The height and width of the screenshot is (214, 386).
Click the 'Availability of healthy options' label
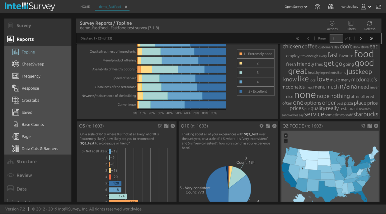click(x=114, y=69)
